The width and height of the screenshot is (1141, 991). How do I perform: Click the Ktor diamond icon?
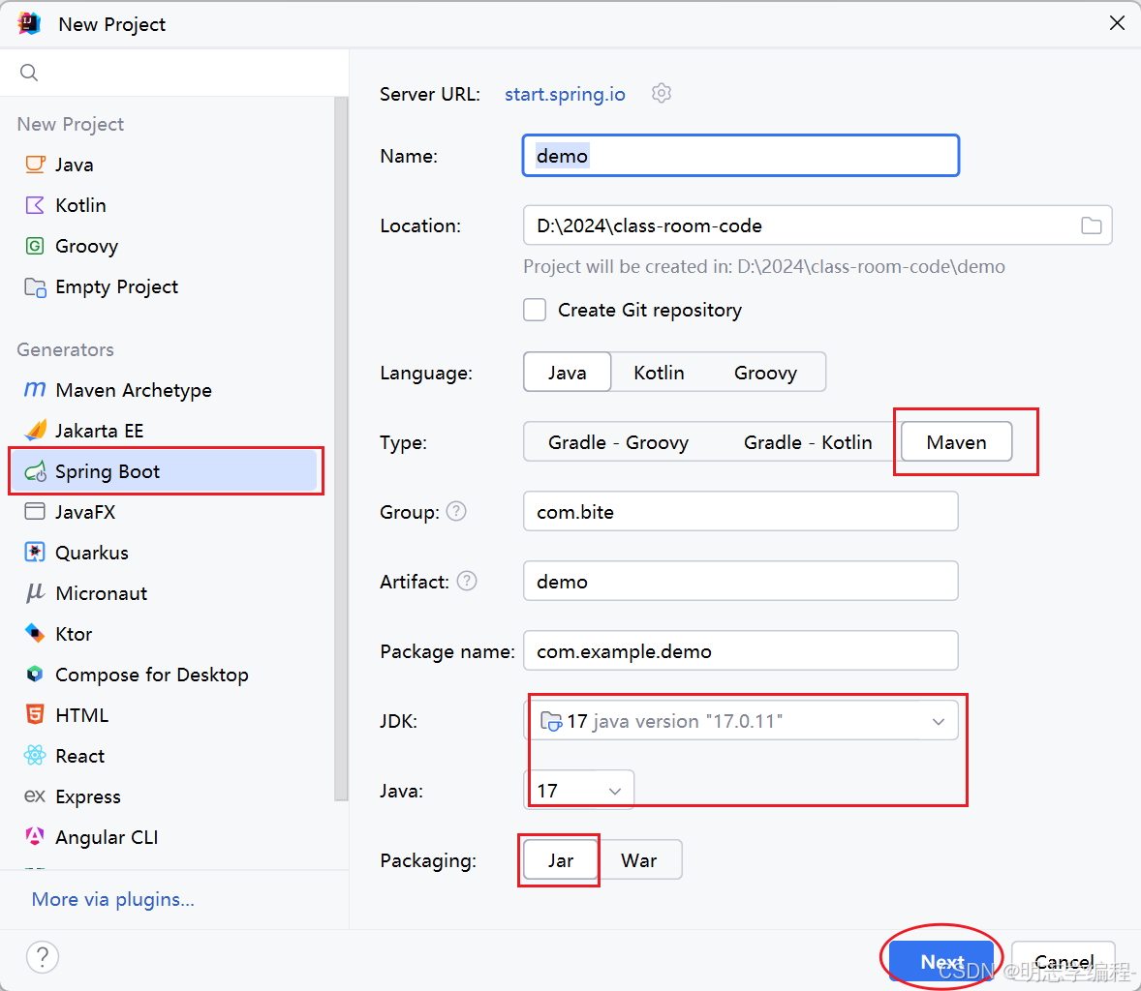(35, 633)
